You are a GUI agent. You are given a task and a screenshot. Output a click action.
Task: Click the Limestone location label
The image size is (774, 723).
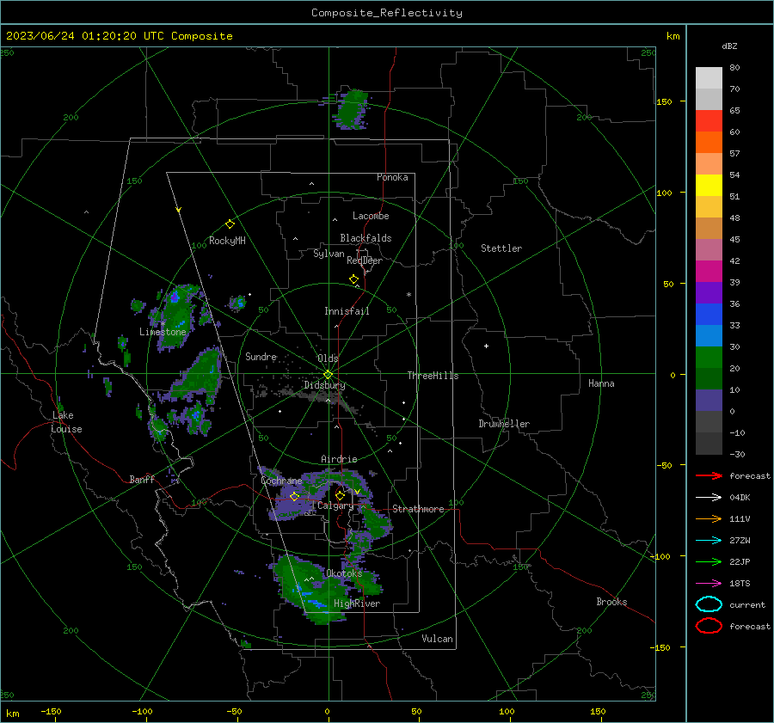click(163, 332)
